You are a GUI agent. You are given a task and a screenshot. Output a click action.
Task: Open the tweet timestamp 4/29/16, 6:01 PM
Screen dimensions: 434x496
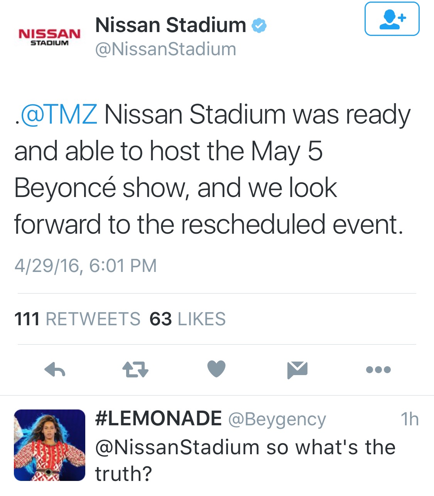click(86, 266)
